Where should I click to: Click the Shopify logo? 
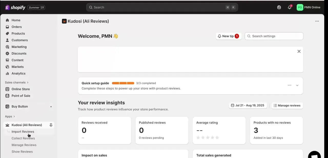point(15,7)
